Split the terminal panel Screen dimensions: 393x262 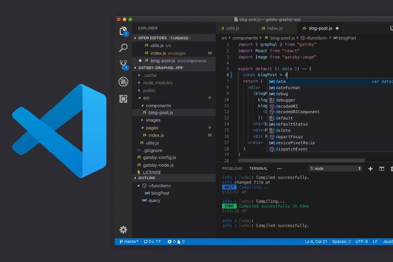tap(381, 169)
